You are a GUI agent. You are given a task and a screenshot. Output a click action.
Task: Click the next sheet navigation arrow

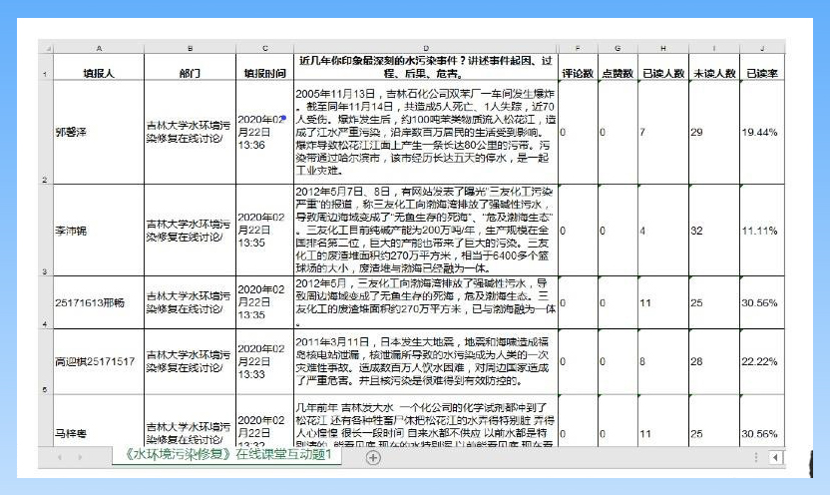pos(81,457)
